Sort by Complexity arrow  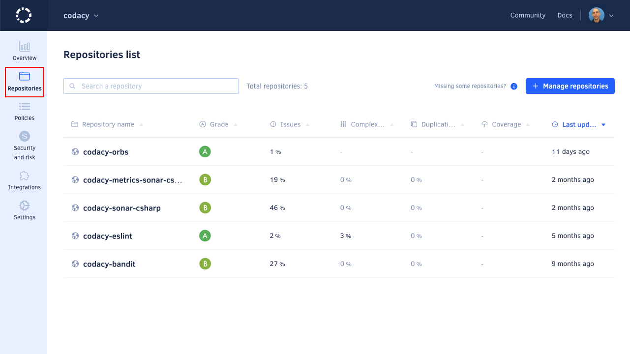[x=392, y=125]
